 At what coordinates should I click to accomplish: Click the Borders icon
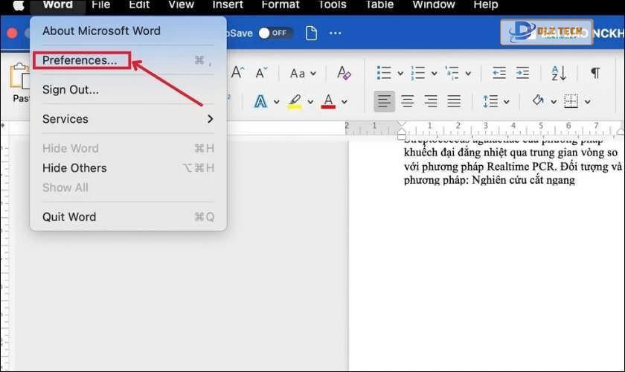click(x=571, y=101)
